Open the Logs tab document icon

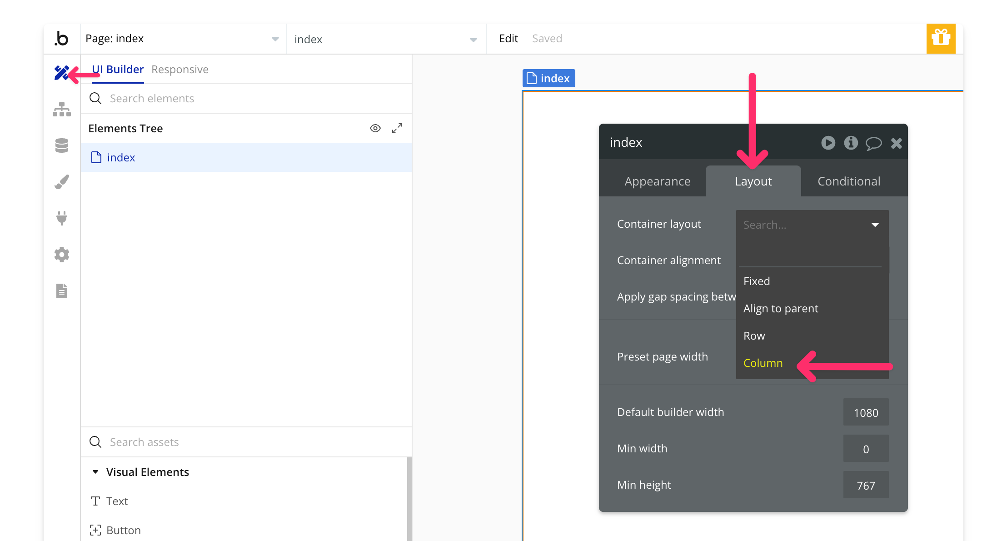(61, 291)
